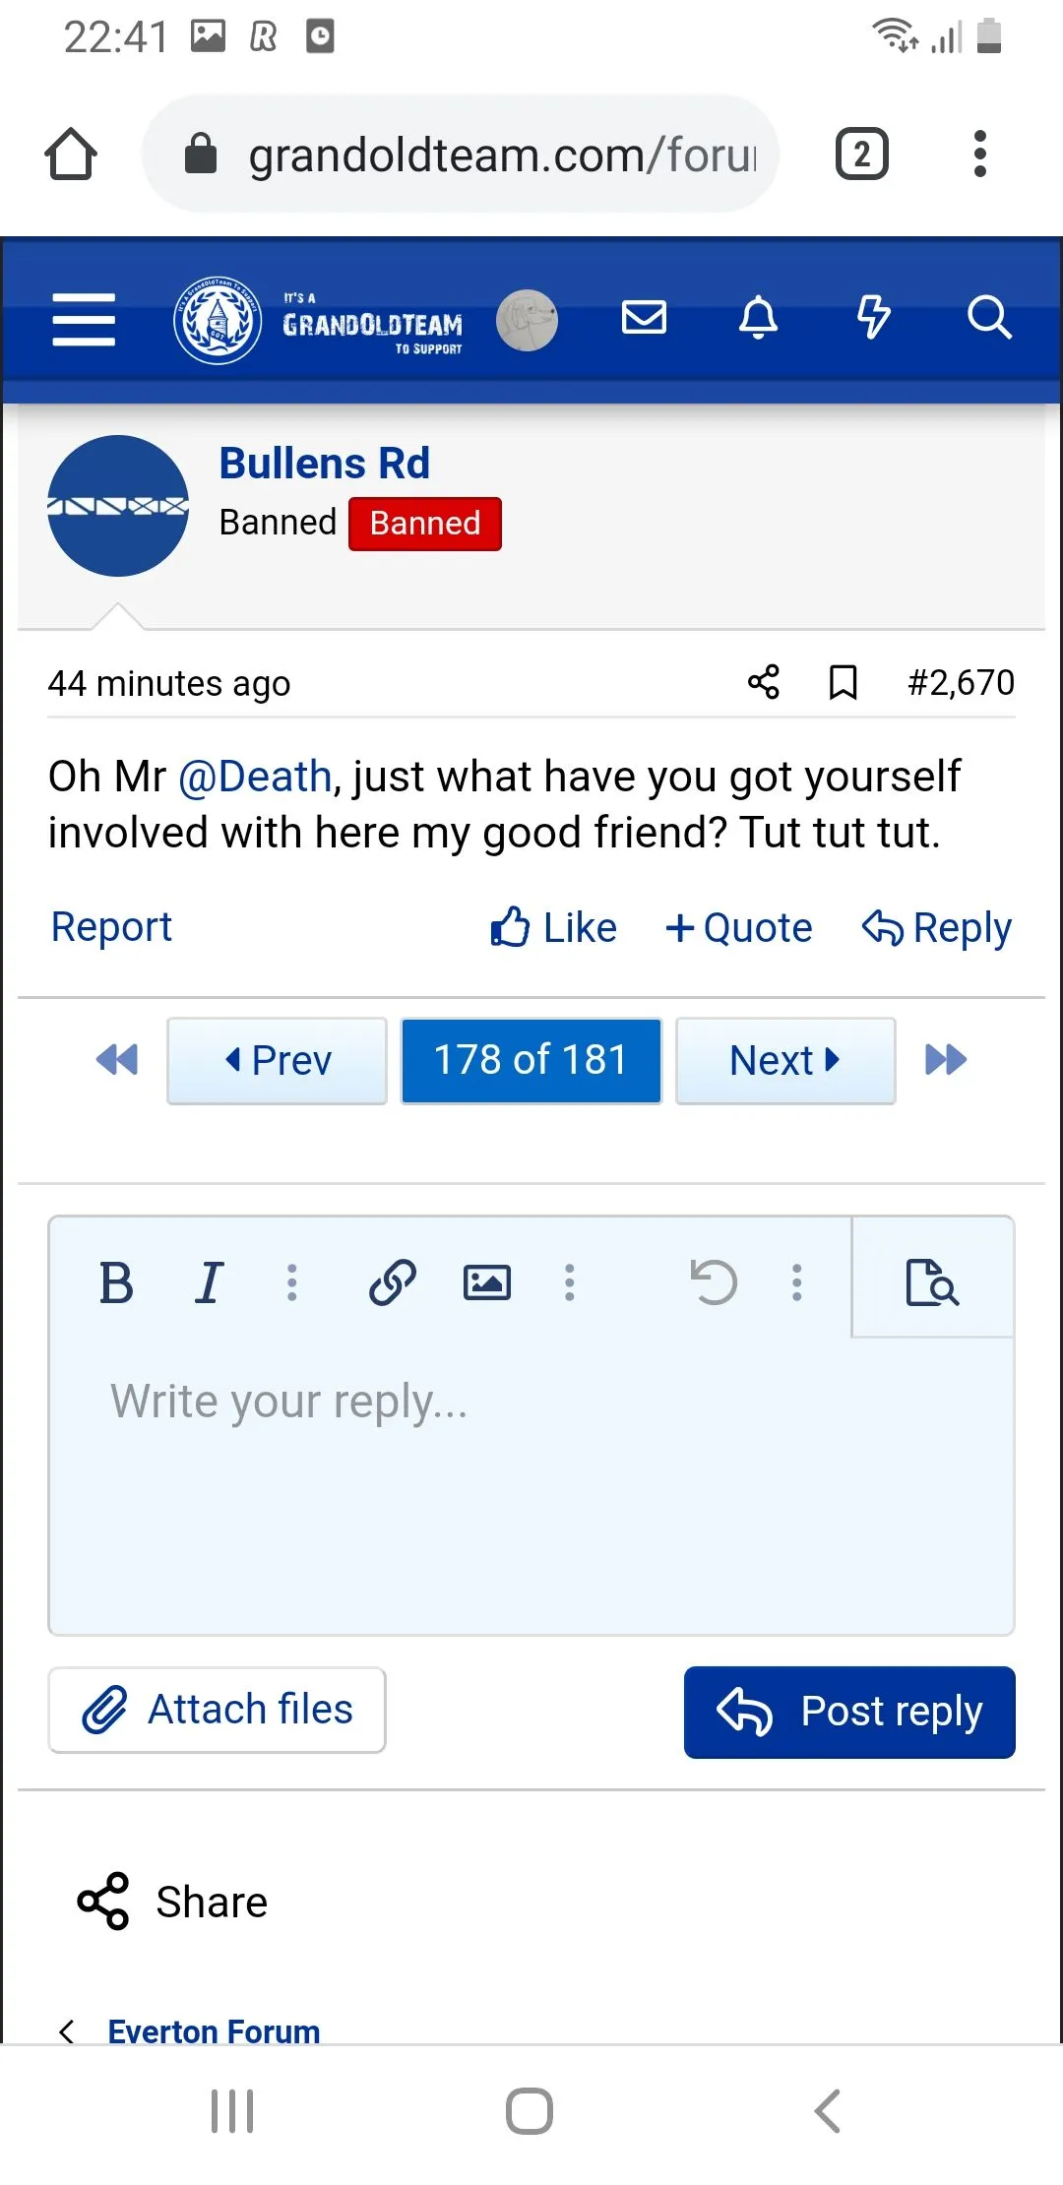The height and width of the screenshot is (2185, 1063).
Task: Tap the Bullens Rd avatar thumbnail
Action: [x=118, y=506]
